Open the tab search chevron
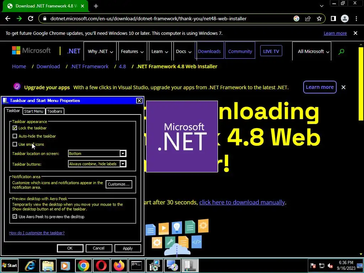The height and width of the screenshot is (273, 364). pos(321,6)
